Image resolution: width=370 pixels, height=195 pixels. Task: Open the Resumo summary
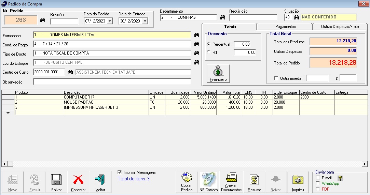[x=254, y=180]
